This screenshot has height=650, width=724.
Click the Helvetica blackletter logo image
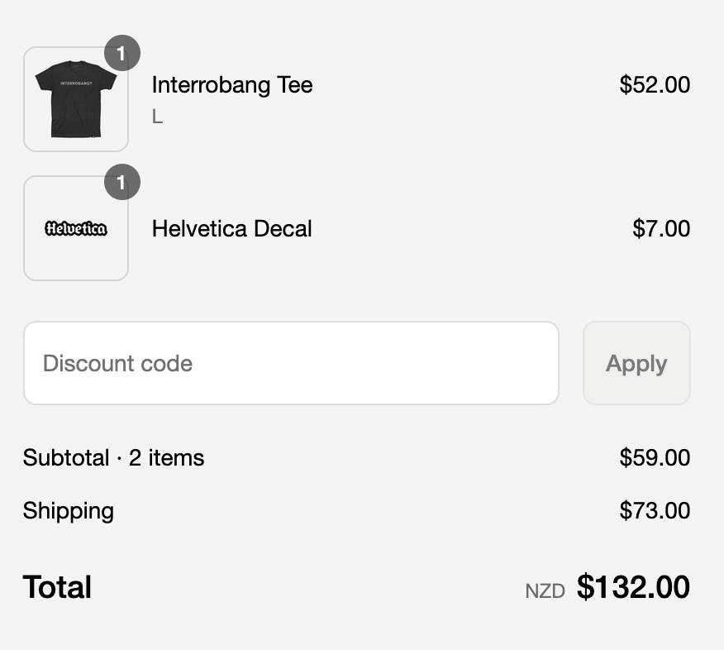pyautogui.click(x=76, y=228)
